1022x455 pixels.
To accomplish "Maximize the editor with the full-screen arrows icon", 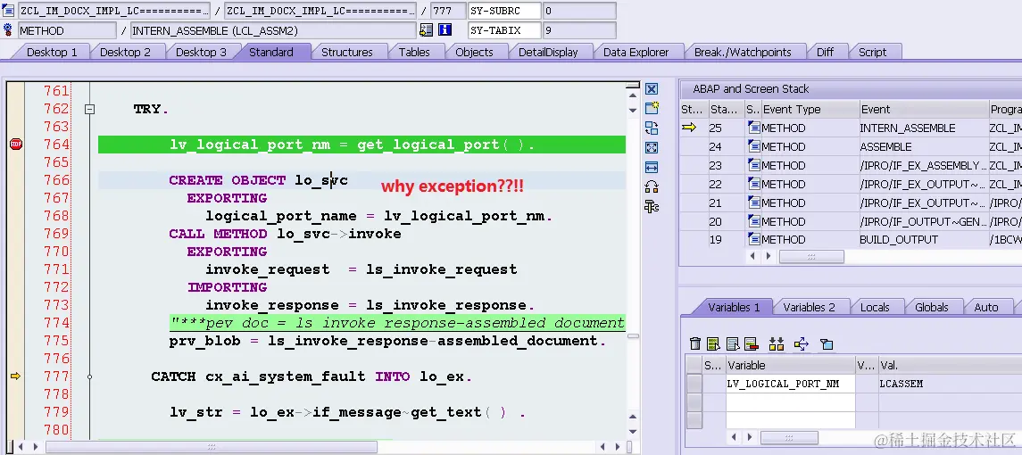I will point(651,147).
